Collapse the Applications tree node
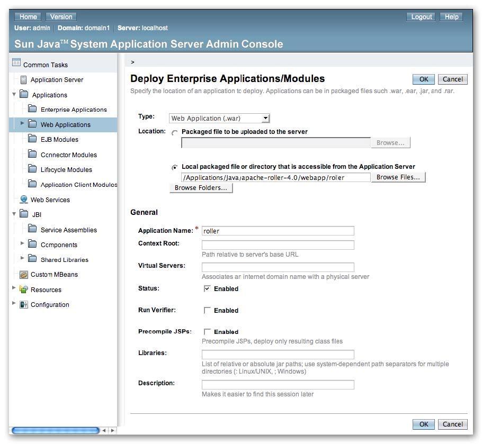The width and height of the screenshot is (482, 444). click(14, 94)
